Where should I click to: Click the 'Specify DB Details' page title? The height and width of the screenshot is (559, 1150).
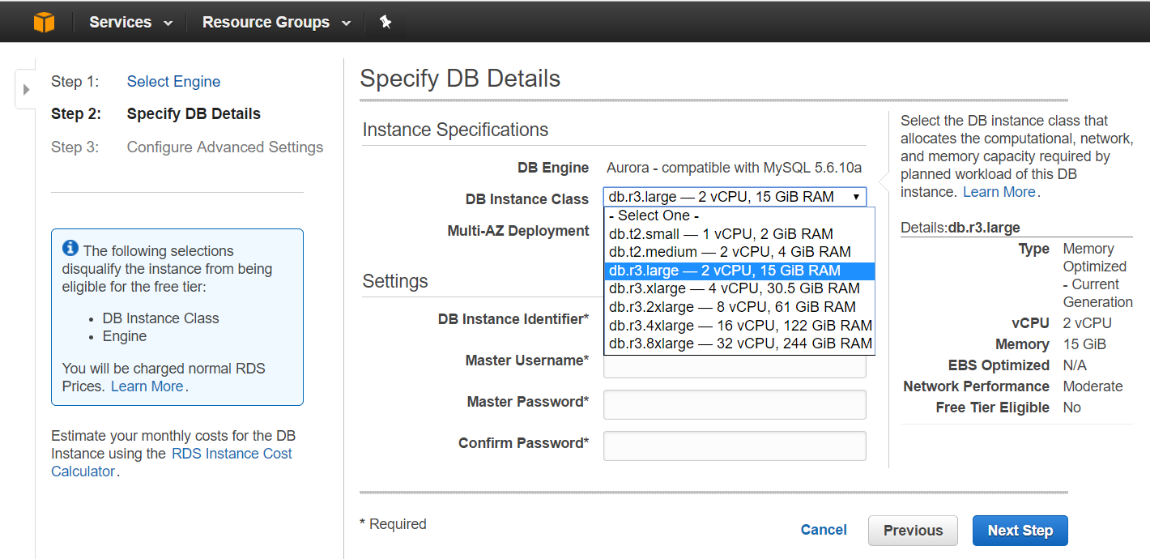click(x=460, y=79)
